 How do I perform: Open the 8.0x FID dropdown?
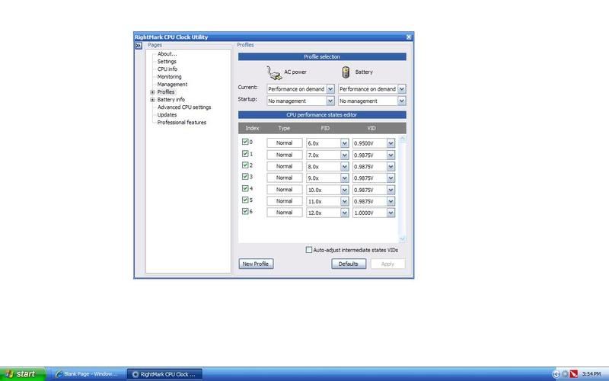click(x=345, y=166)
